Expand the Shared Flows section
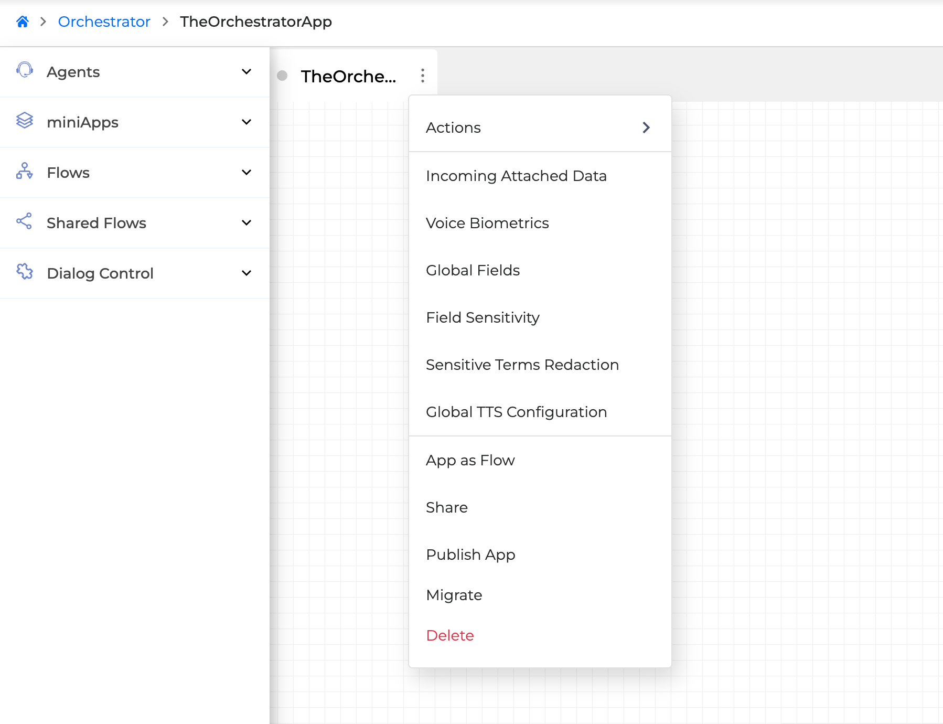 [x=247, y=222]
